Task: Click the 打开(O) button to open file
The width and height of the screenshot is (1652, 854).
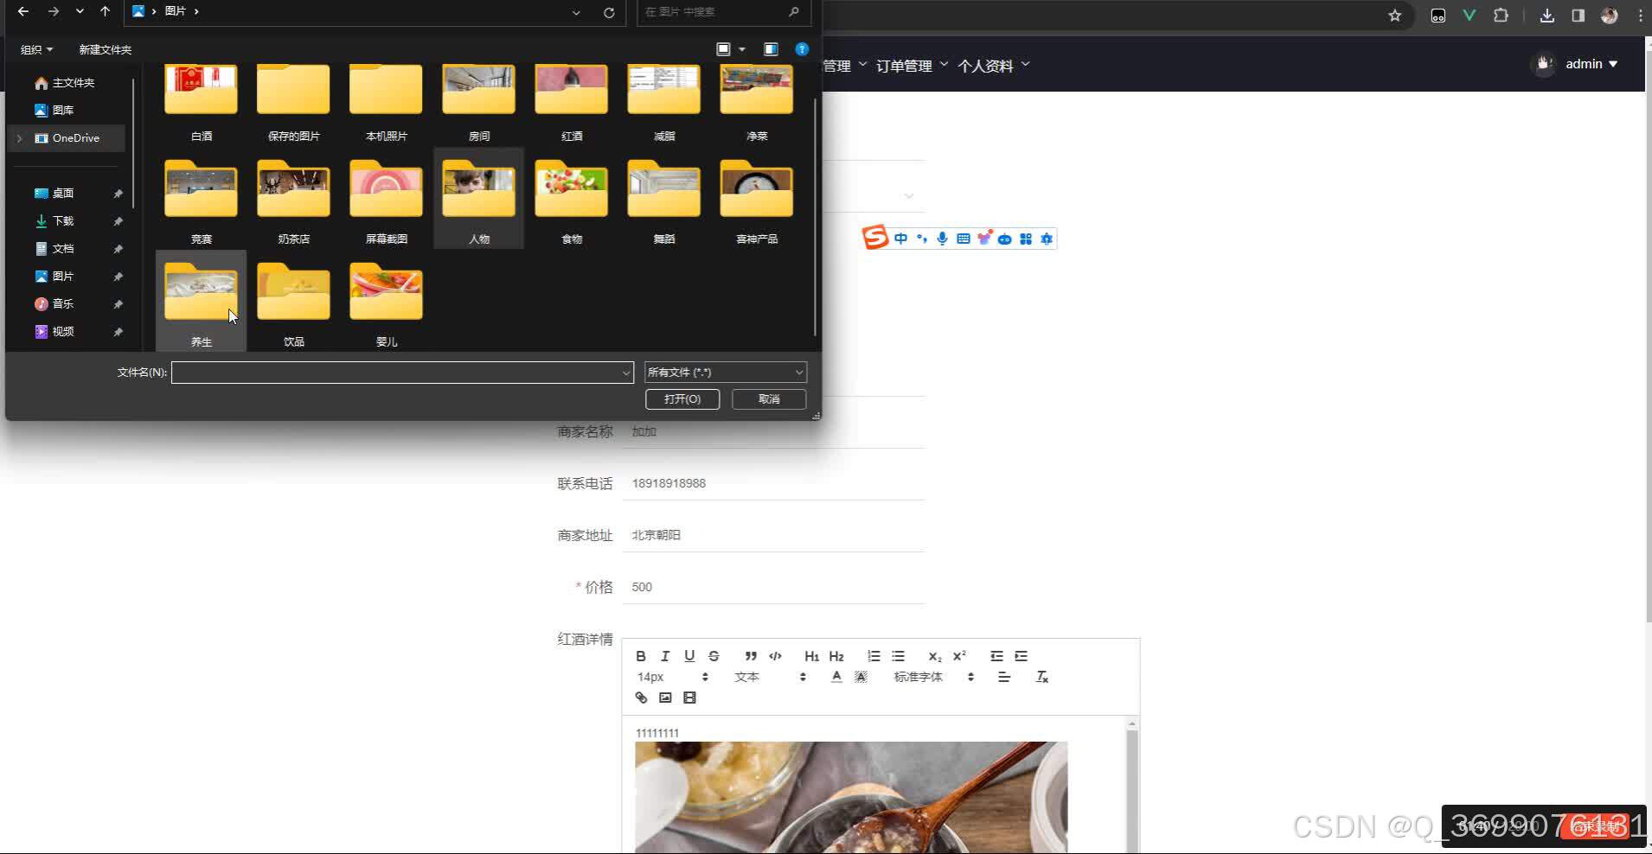Action: (682, 398)
